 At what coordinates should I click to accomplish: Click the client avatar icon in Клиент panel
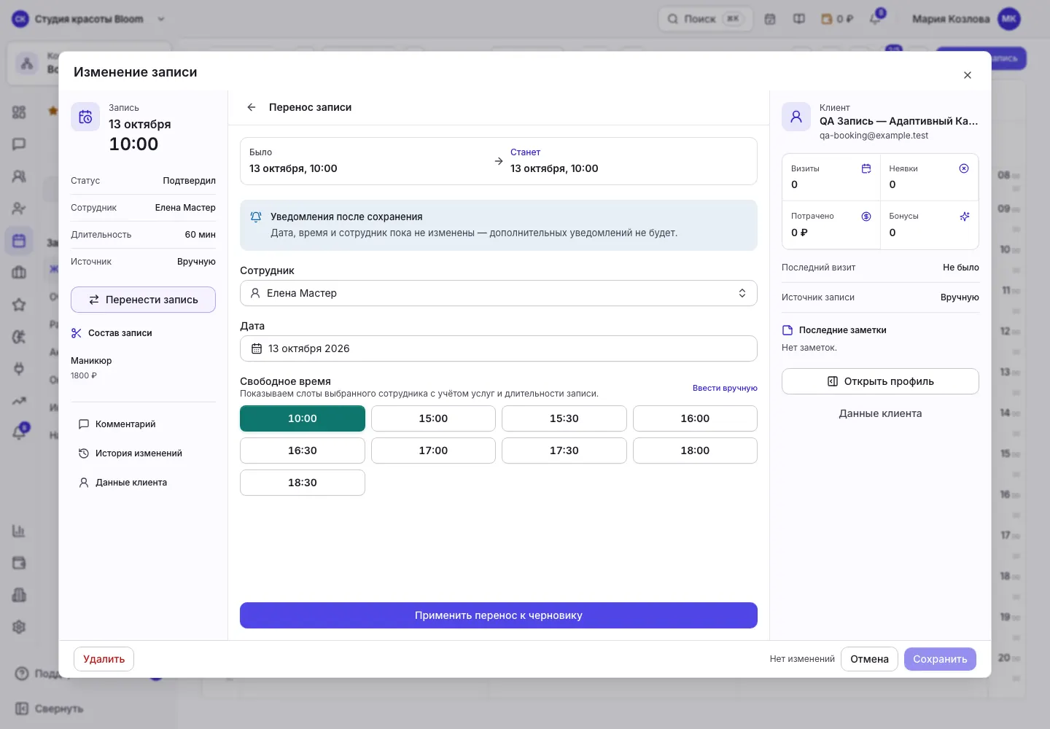[796, 117]
